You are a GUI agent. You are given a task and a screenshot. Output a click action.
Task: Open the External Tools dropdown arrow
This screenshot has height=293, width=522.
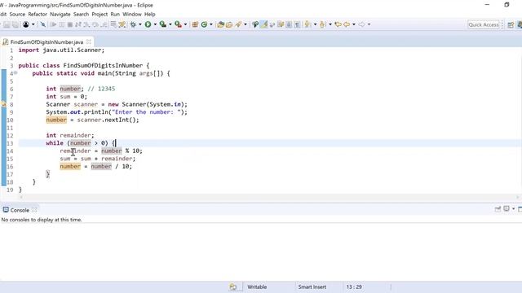coord(185,24)
